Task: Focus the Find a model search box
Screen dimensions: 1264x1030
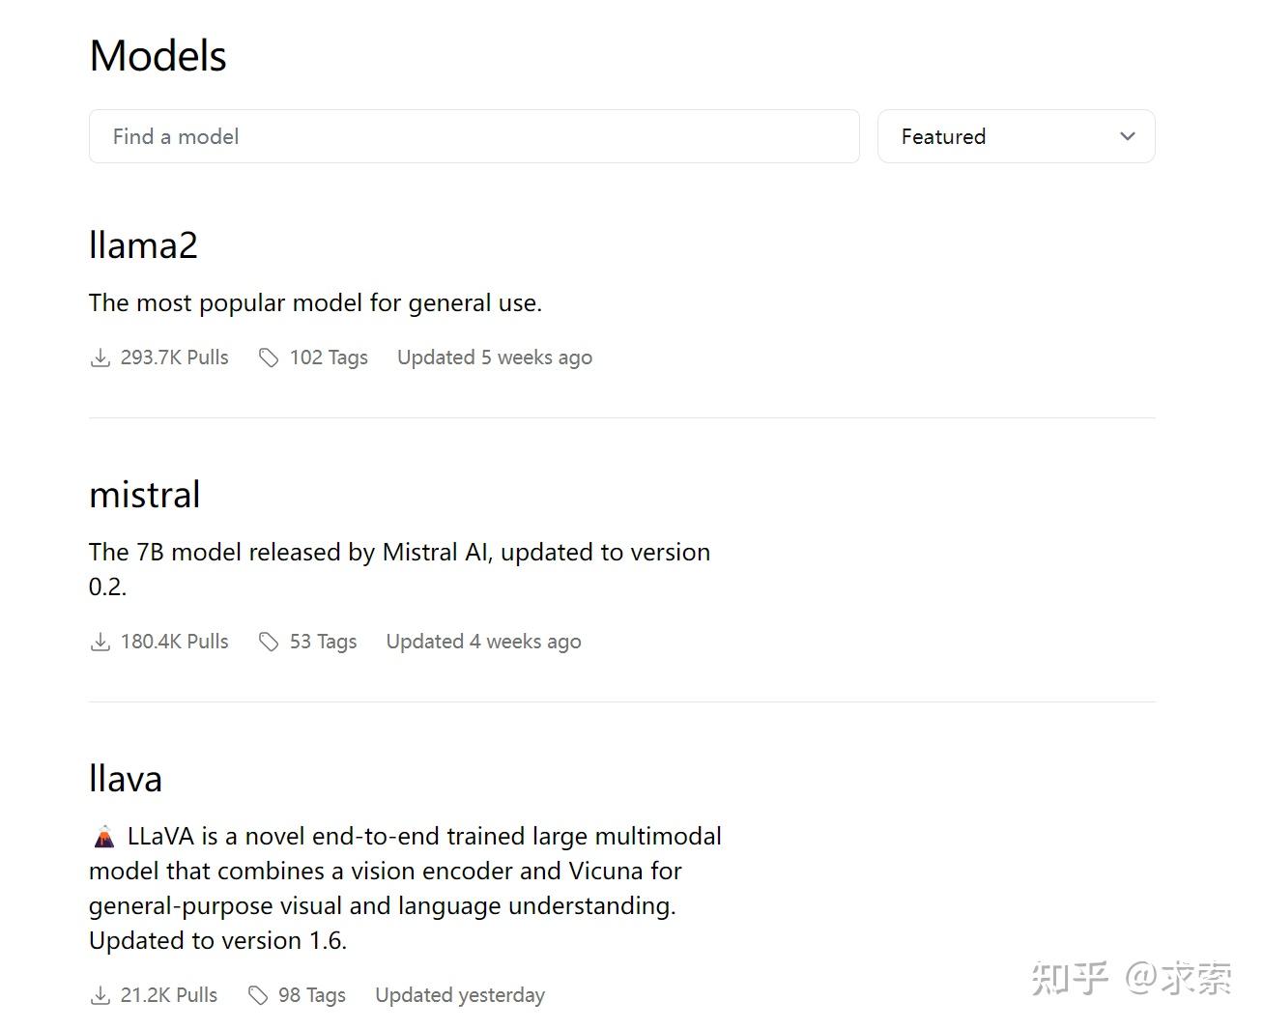Action: coord(474,136)
